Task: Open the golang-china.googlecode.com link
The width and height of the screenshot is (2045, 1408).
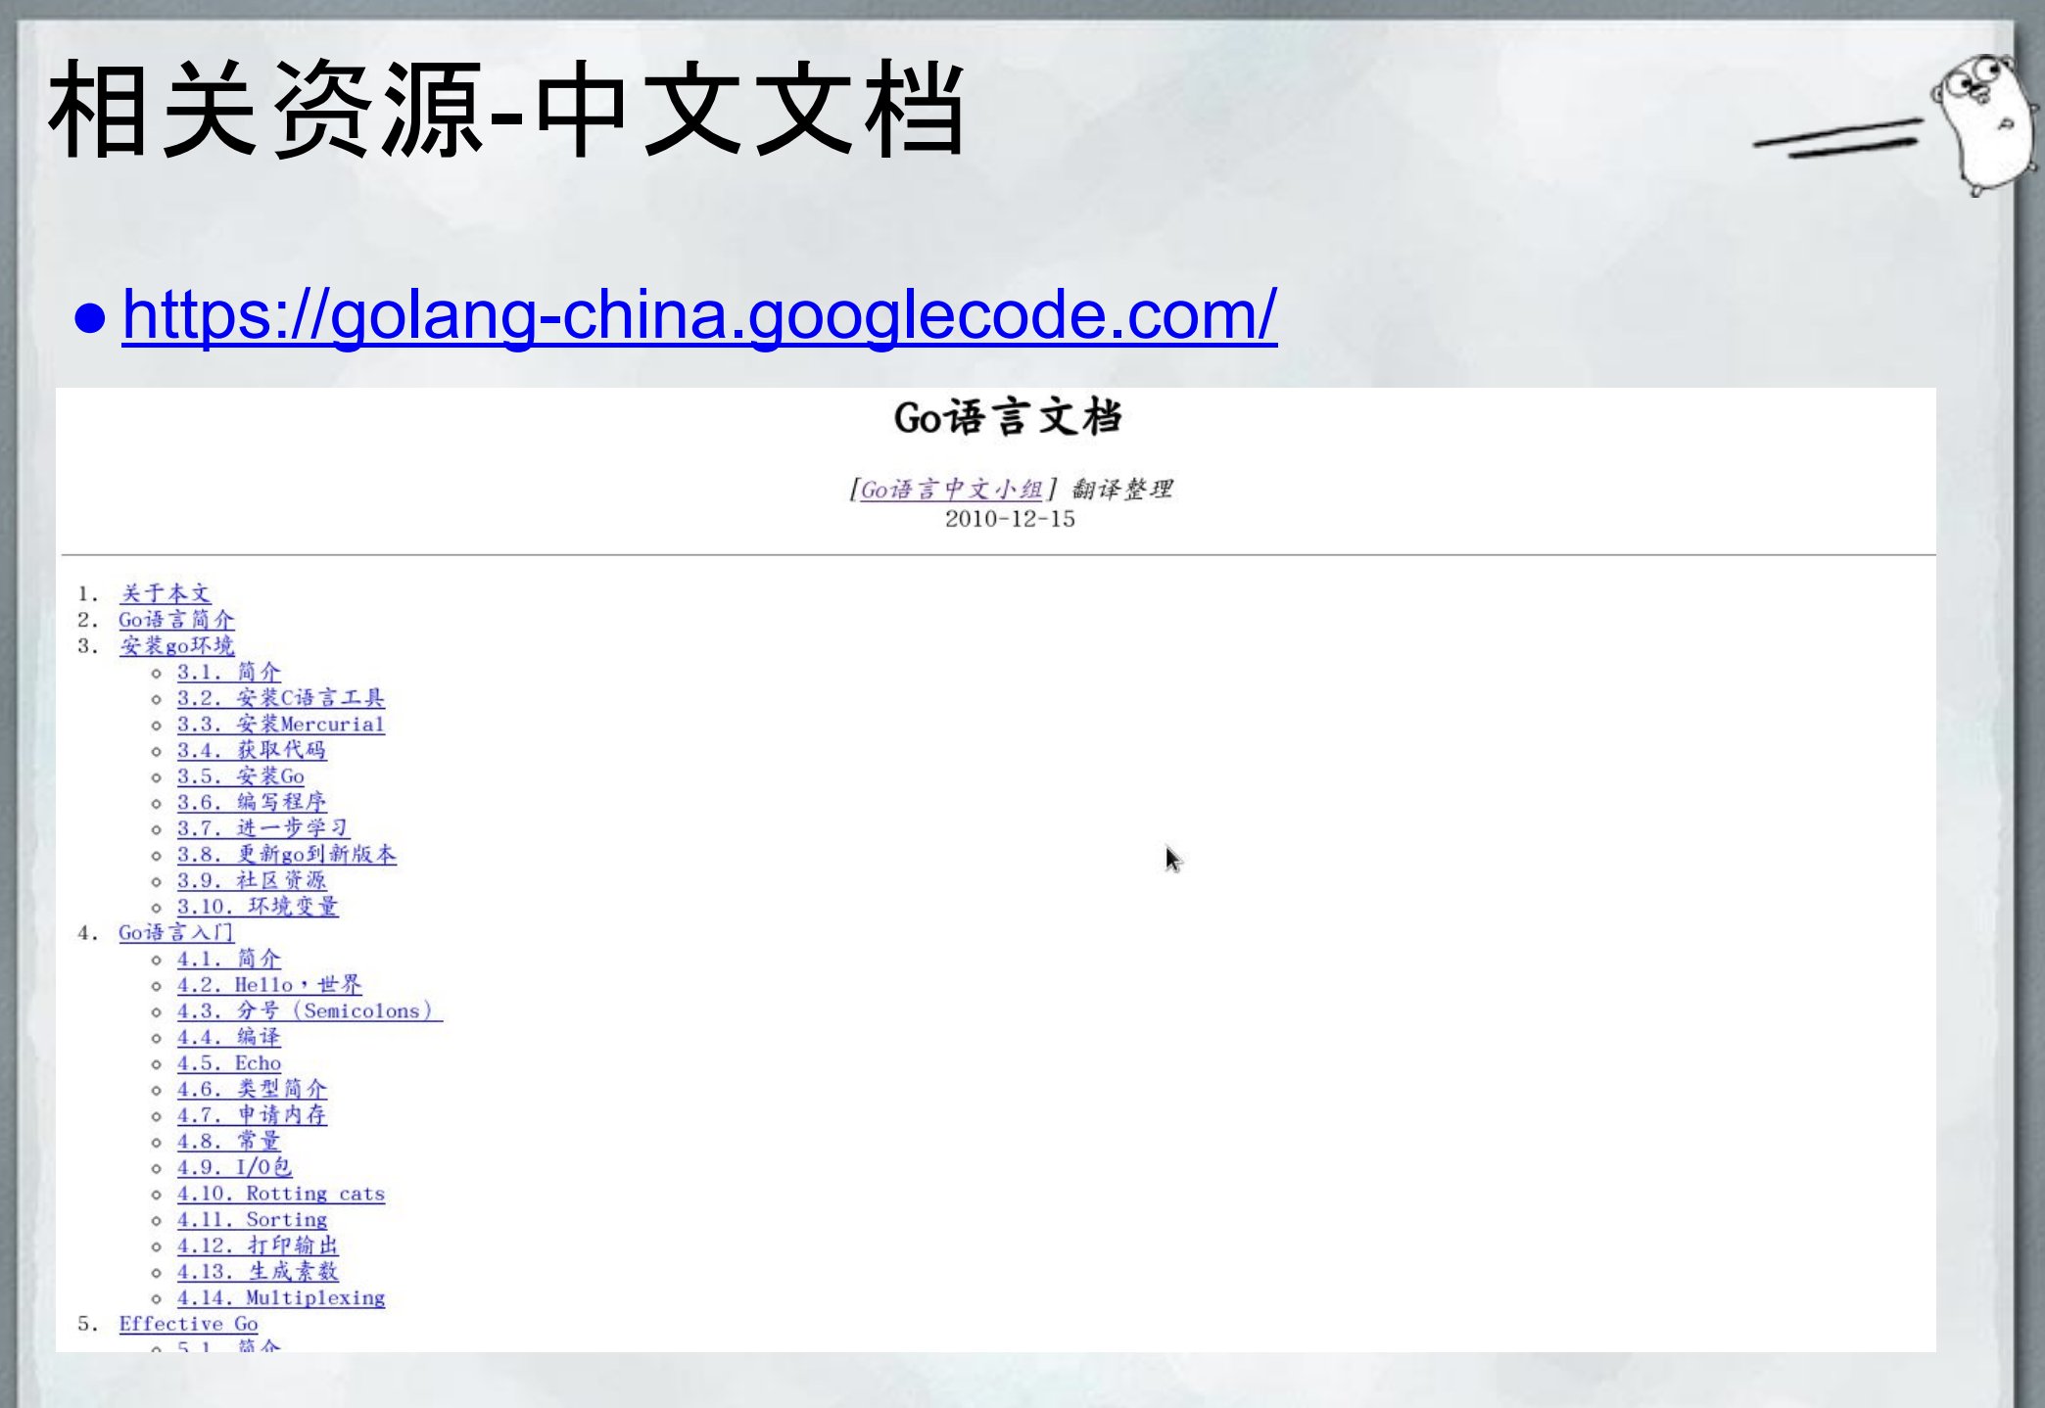Action: click(x=698, y=315)
